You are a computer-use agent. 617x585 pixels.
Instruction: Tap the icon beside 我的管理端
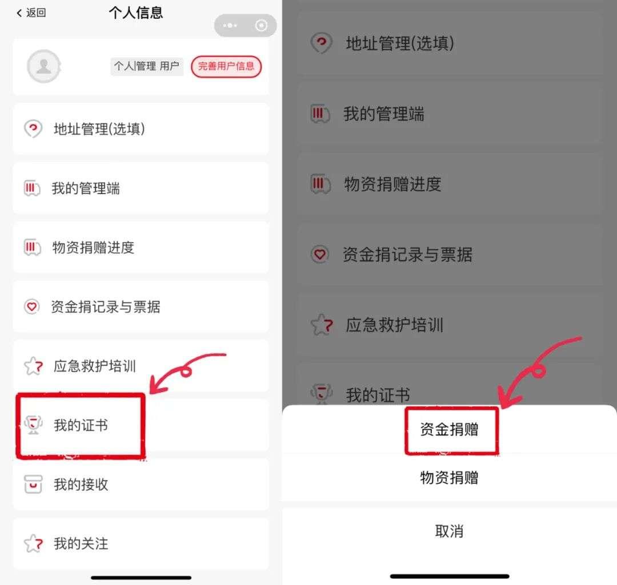pos(32,188)
